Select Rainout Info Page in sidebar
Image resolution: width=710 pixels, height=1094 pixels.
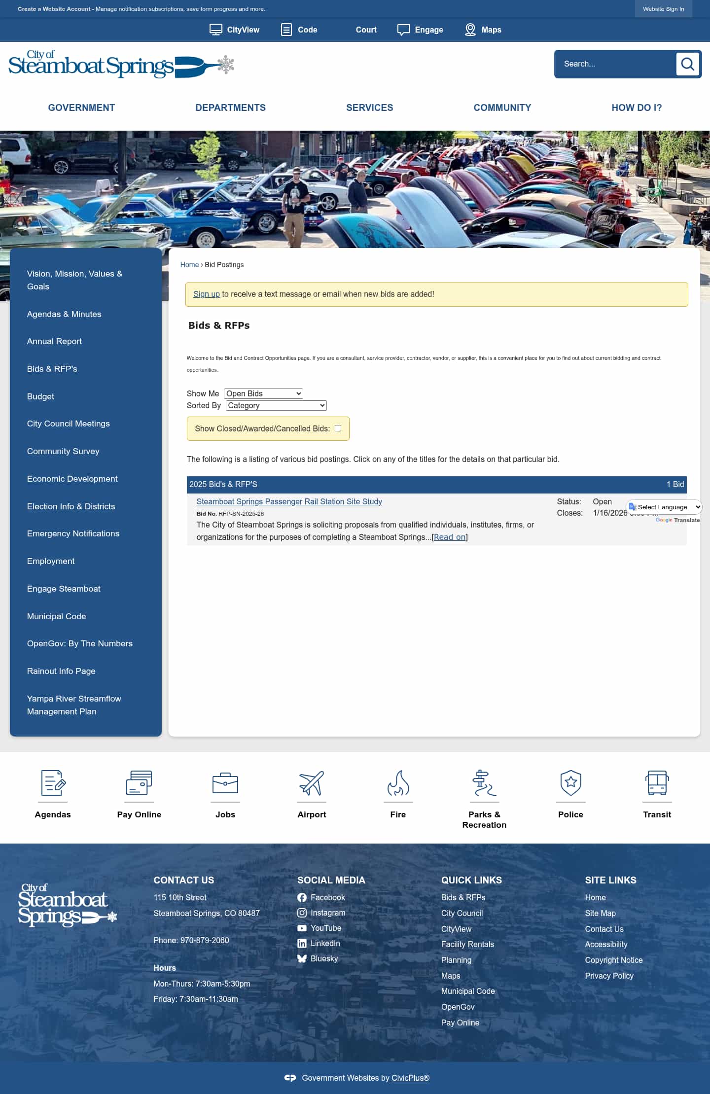61,671
